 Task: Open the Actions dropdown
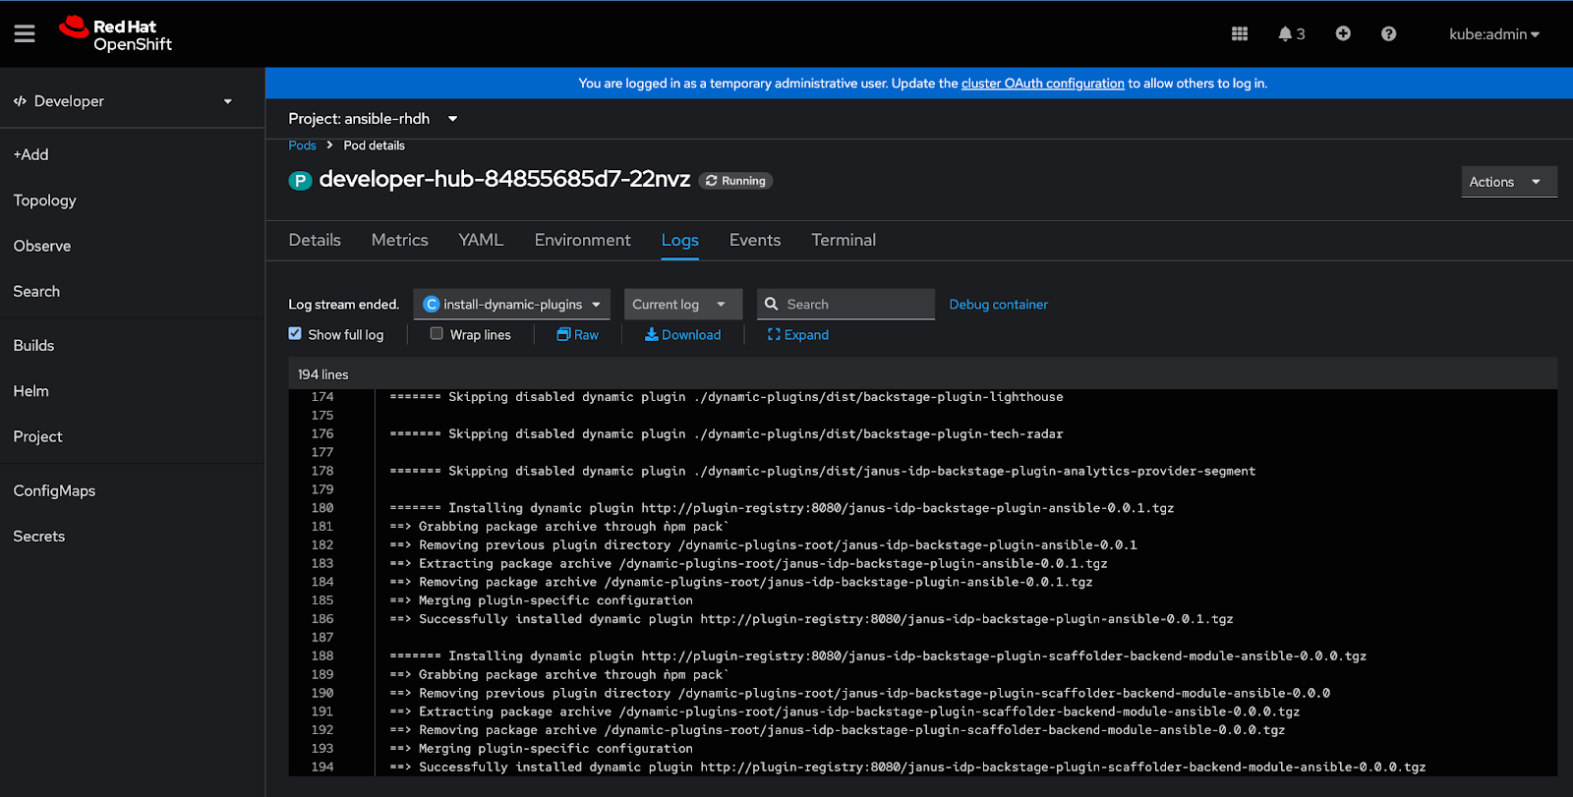(x=1509, y=182)
